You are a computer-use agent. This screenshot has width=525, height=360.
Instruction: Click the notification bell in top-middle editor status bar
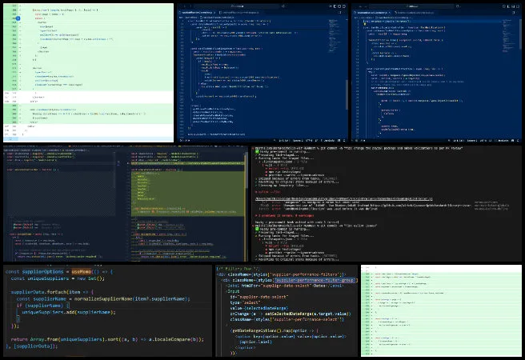345,140
